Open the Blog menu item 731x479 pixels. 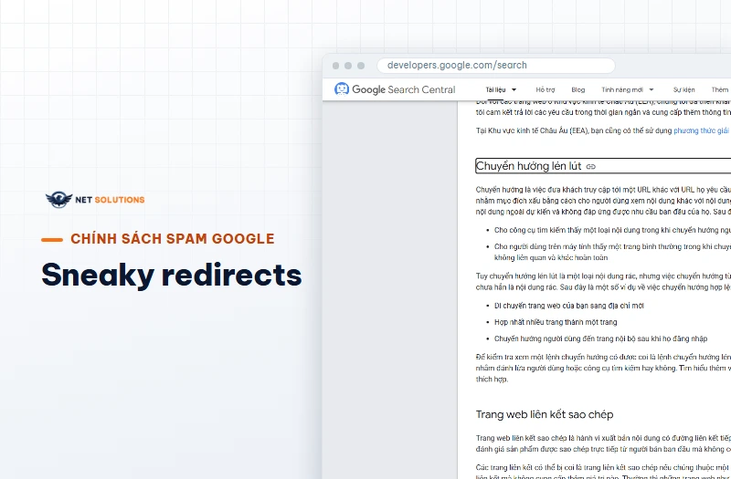(x=578, y=89)
